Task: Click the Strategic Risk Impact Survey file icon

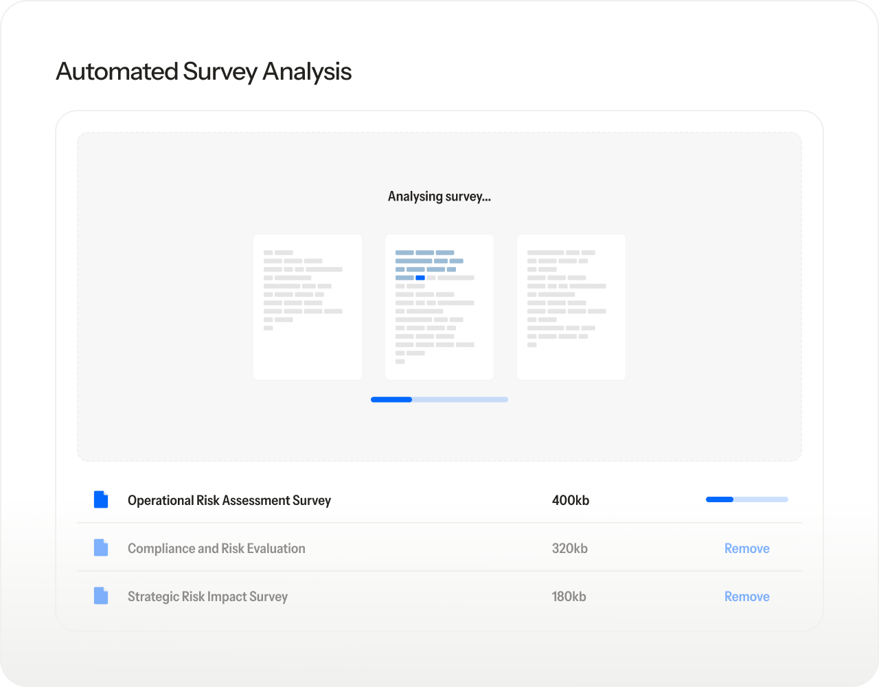Action: click(101, 596)
